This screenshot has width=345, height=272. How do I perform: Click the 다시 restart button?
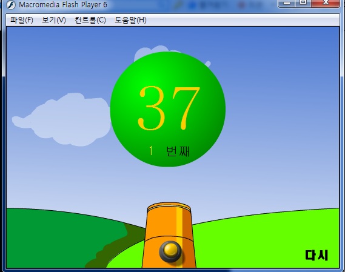(x=316, y=255)
